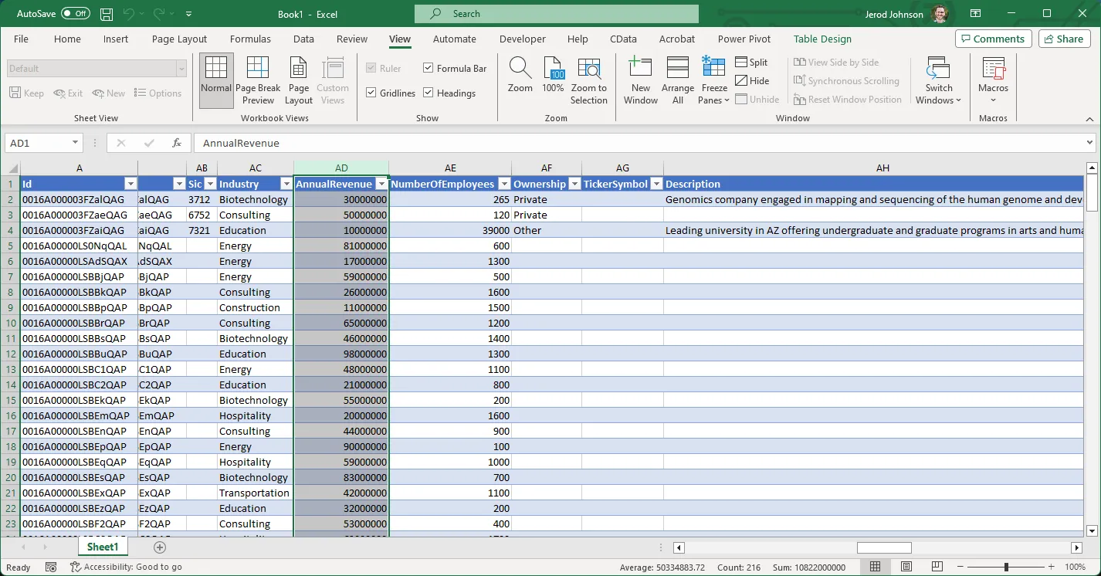1101x576 pixels.
Task: Add a new sheet with the plus button
Action: (x=159, y=547)
